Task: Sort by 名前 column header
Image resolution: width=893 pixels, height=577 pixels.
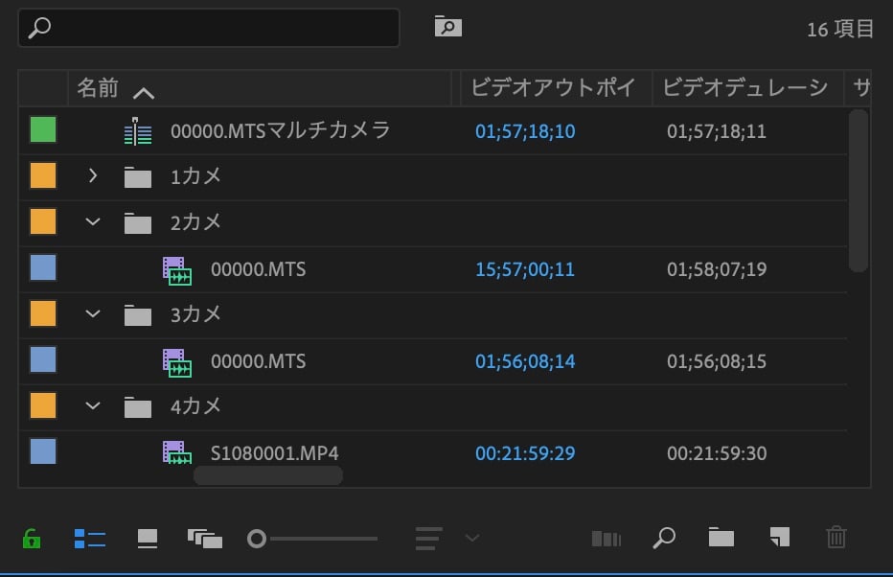Action: (98, 89)
